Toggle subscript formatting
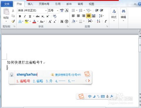 [x=43, y=16]
